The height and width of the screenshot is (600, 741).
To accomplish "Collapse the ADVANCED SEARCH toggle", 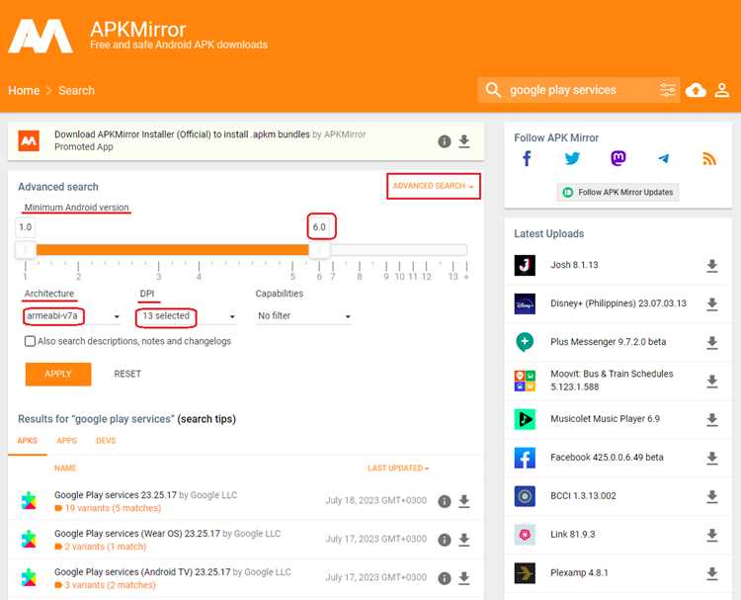I will tap(434, 186).
